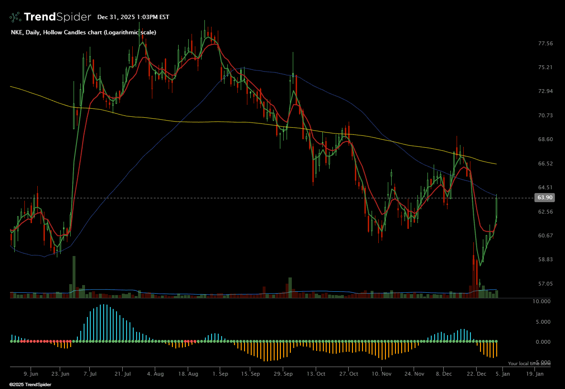565x389 pixels.
Task: Click the 77.56 price axis label
Action: (545, 43)
